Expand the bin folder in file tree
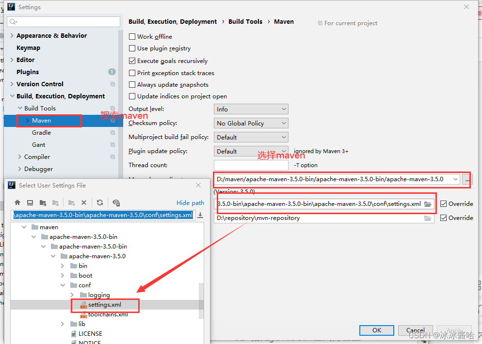482x344 pixels. 63,266
